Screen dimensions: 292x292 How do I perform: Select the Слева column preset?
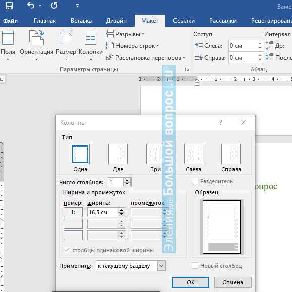(193, 158)
